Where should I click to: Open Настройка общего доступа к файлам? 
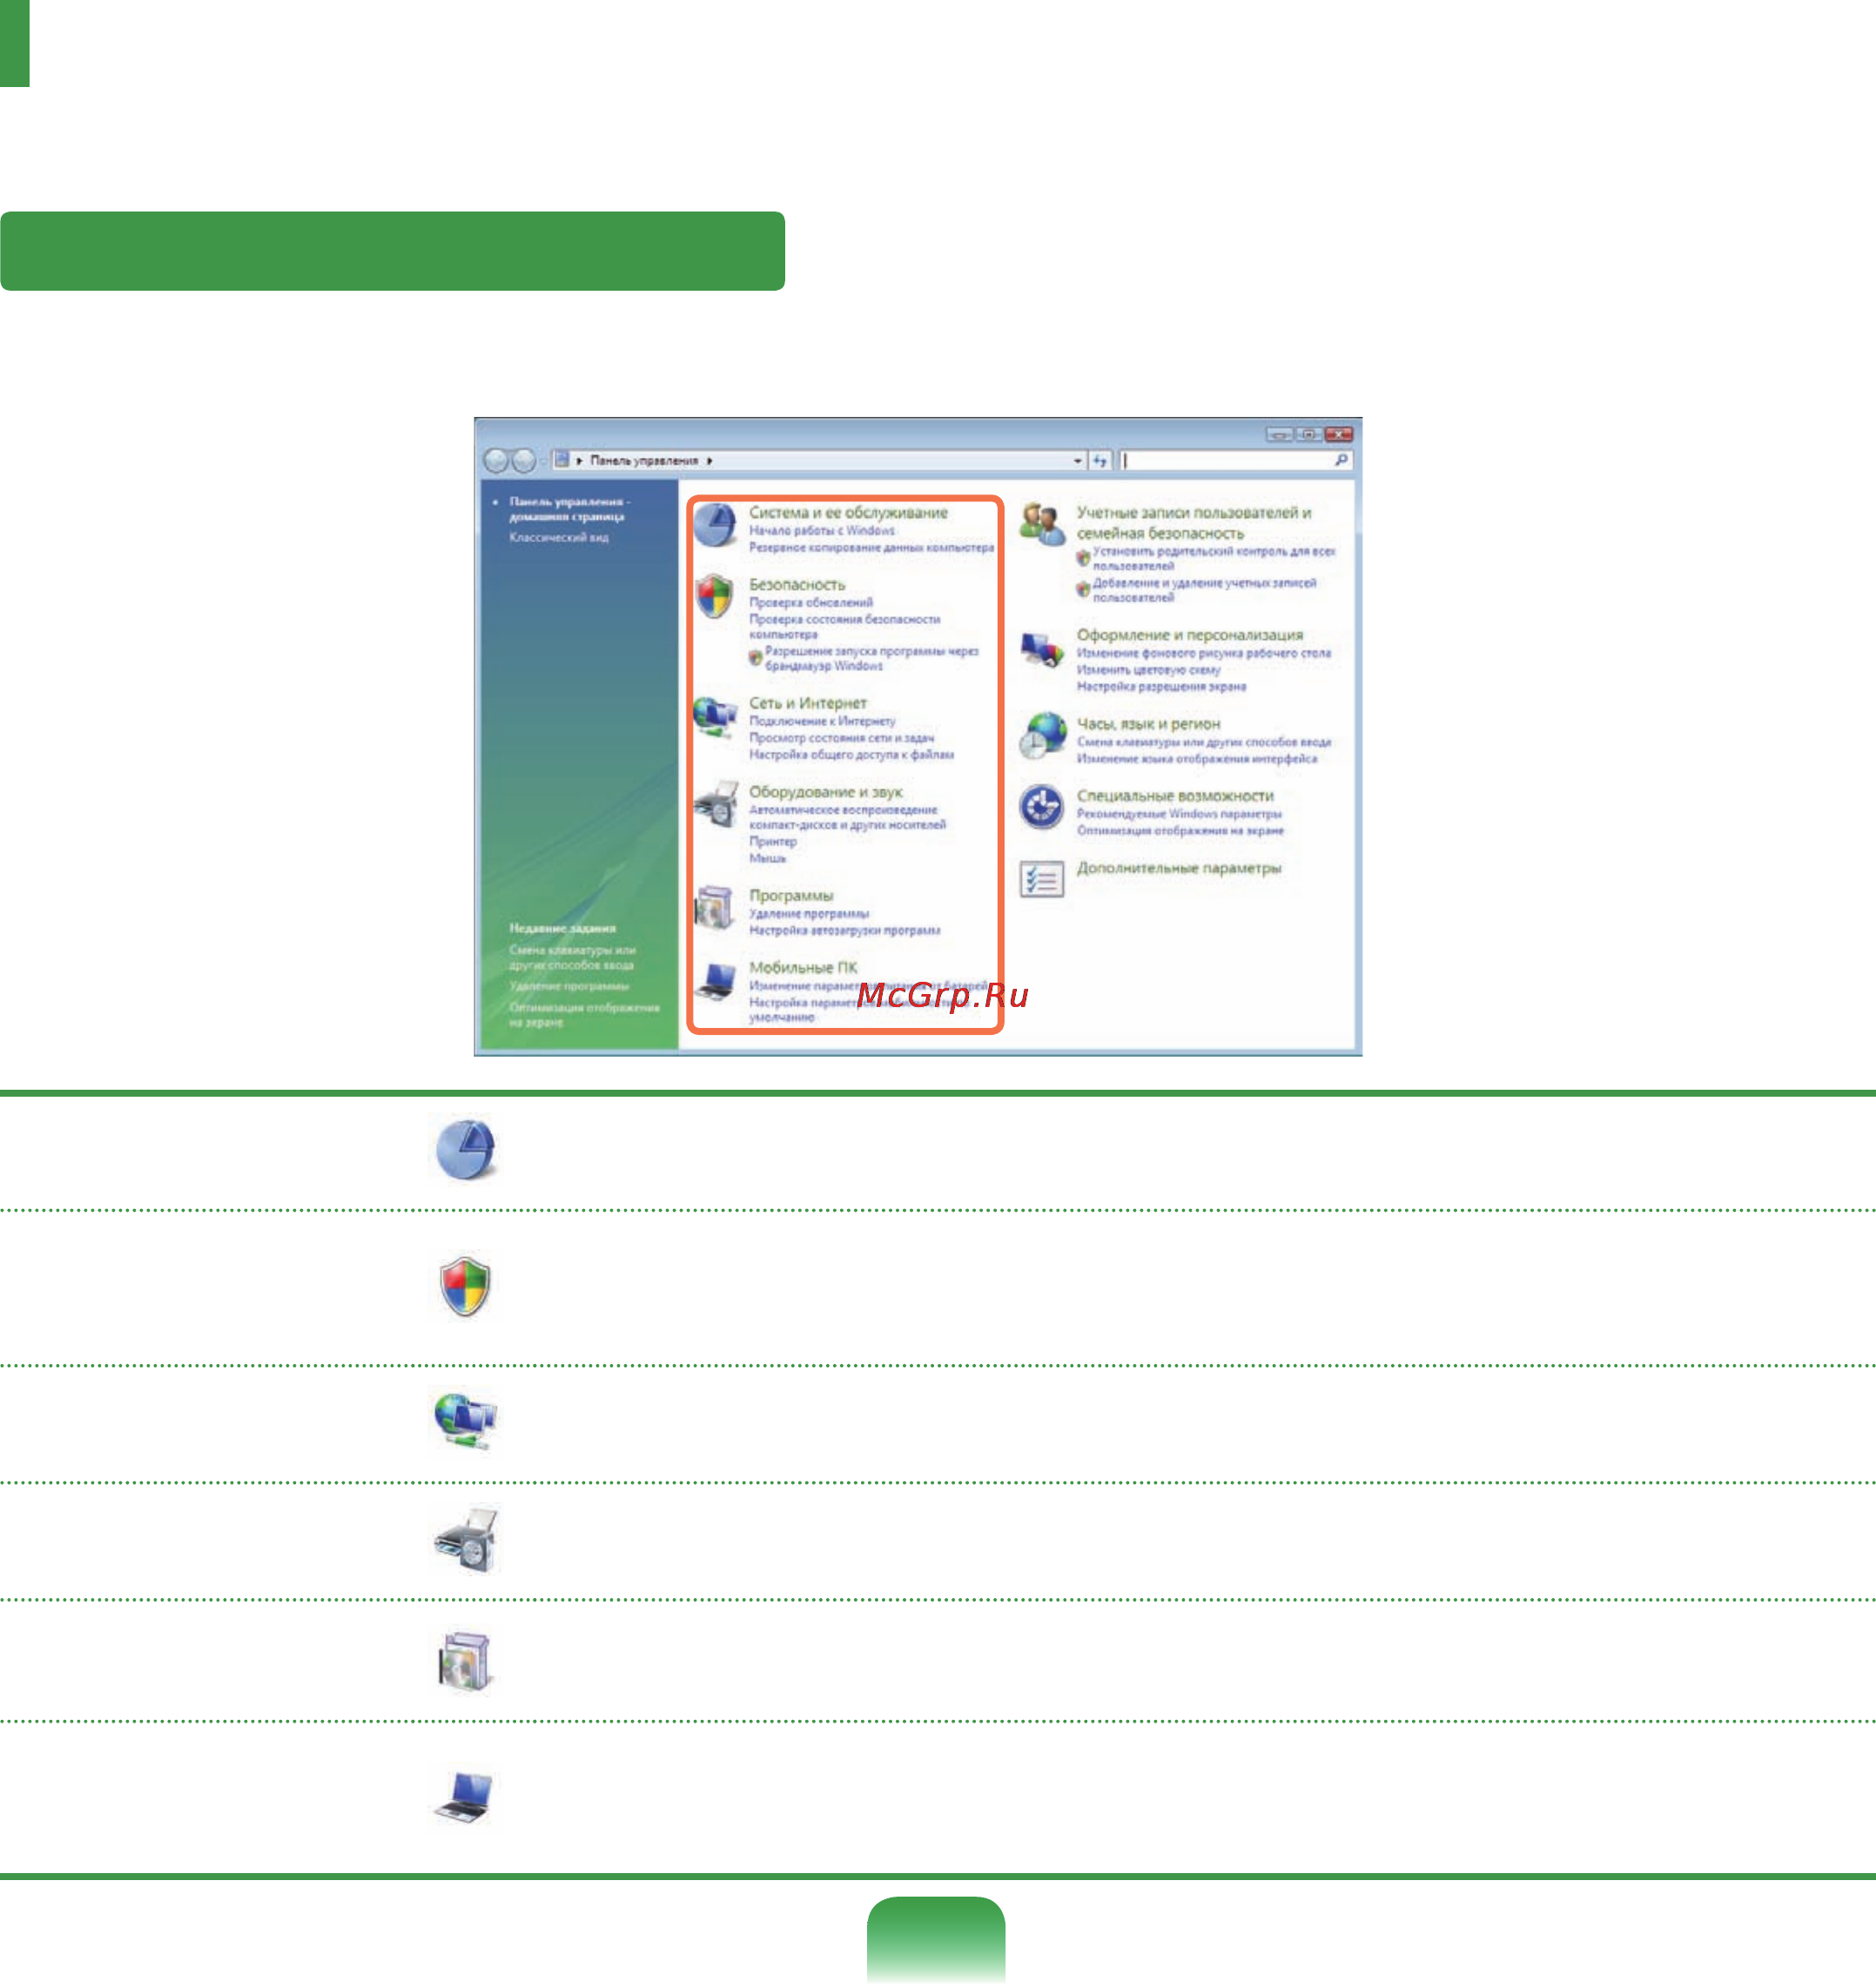pos(851,755)
